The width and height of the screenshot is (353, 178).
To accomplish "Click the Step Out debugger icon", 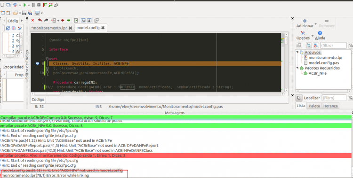I will pos(56,5).
